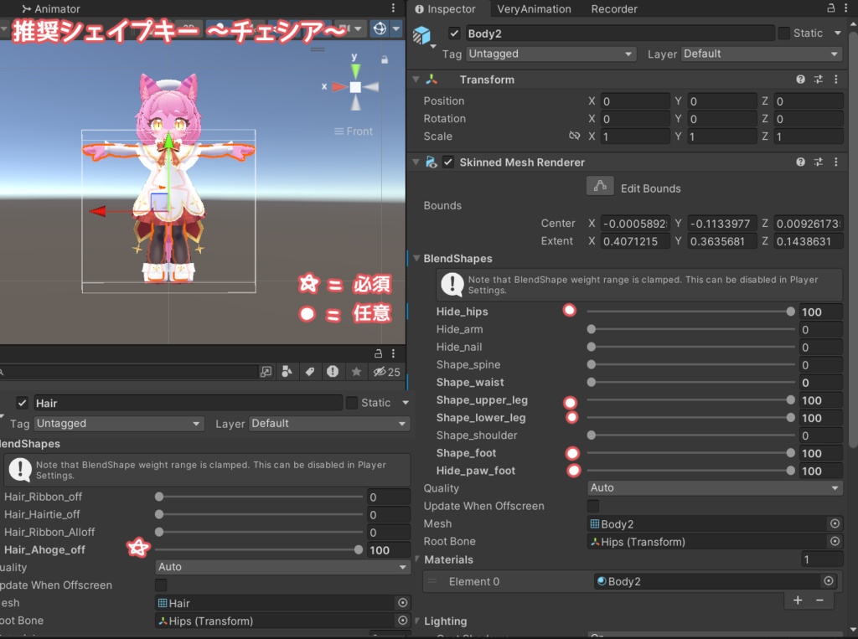
Task: Open Transform component more options
Action: [835, 80]
